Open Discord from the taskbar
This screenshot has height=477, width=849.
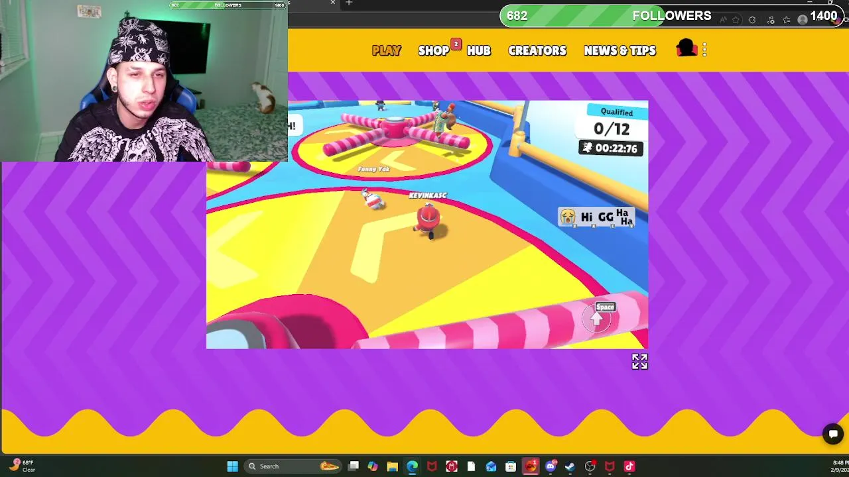pos(550,466)
